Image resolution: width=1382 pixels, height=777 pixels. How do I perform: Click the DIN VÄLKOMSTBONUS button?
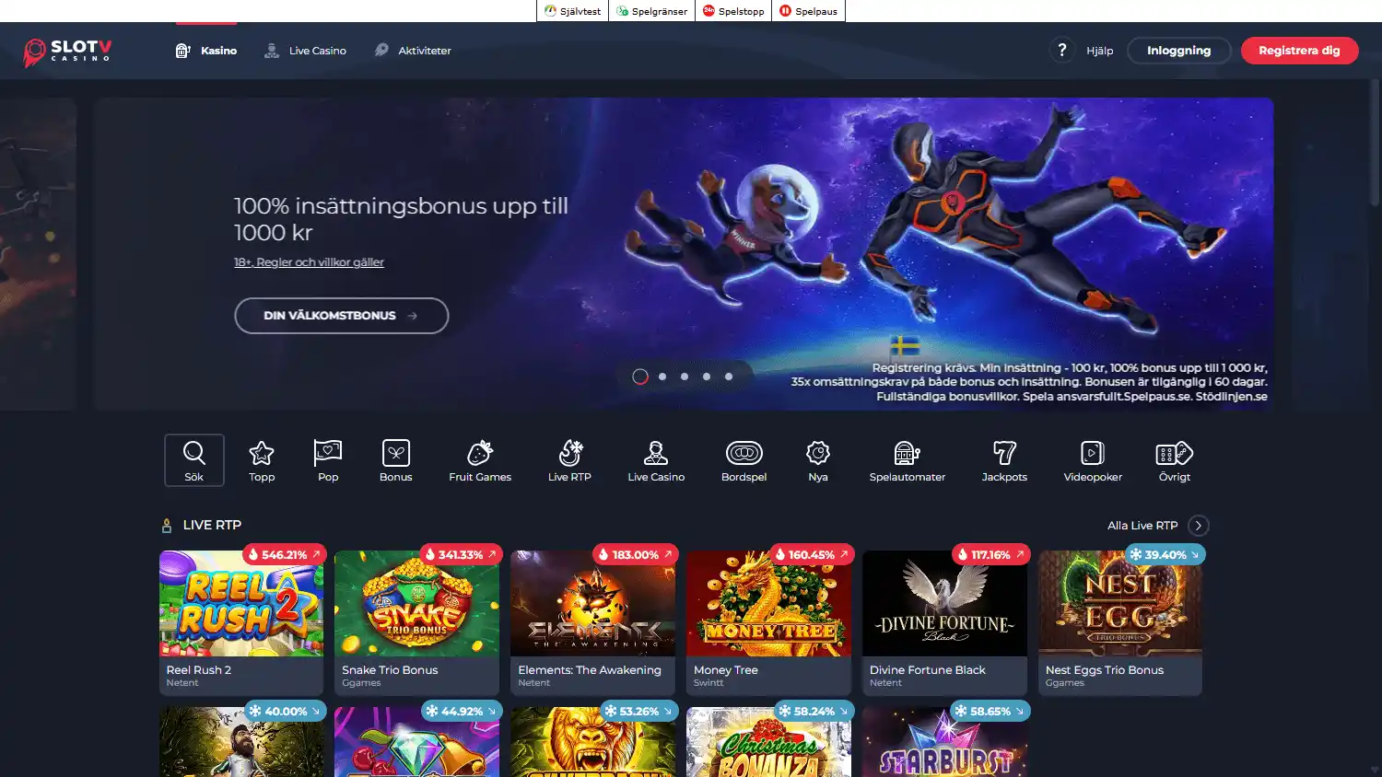tap(342, 316)
